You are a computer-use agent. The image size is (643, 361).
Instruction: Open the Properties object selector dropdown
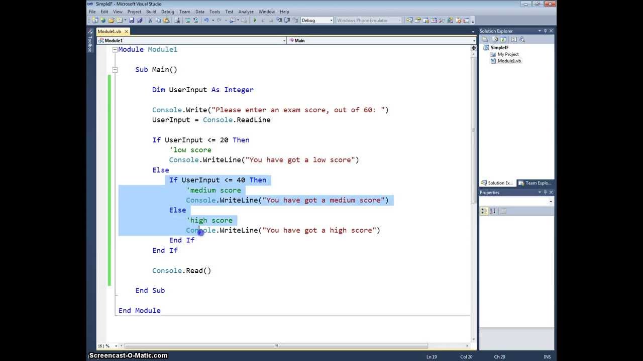(x=551, y=202)
